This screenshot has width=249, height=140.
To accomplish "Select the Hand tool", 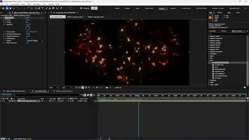I will [11, 8].
